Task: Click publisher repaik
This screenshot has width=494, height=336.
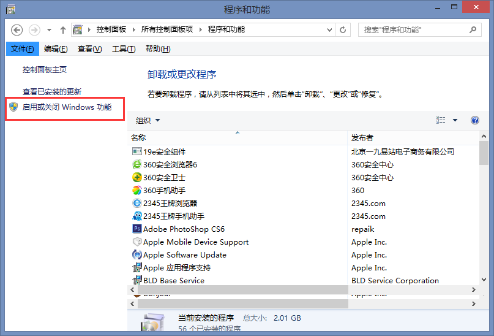Action: [x=362, y=229]
